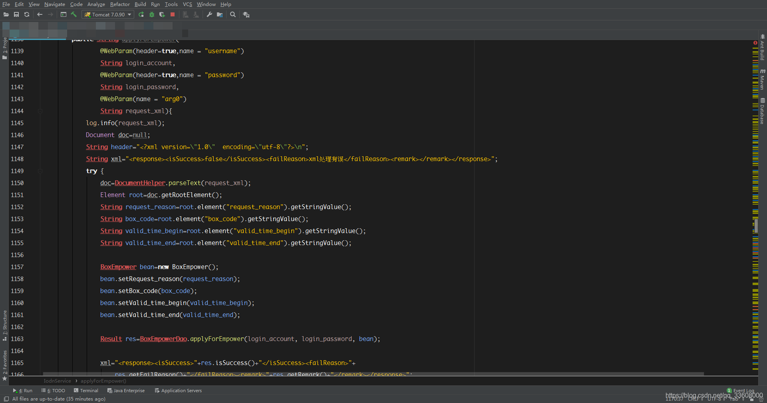Click the vertical scrollbar thumb in editor

756,226
